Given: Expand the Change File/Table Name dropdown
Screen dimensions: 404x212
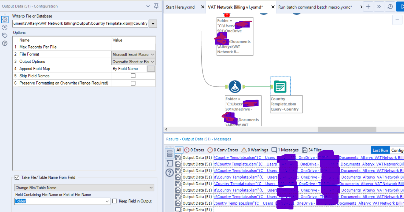Looking at the screenshot, I should (x=151, y=188).
